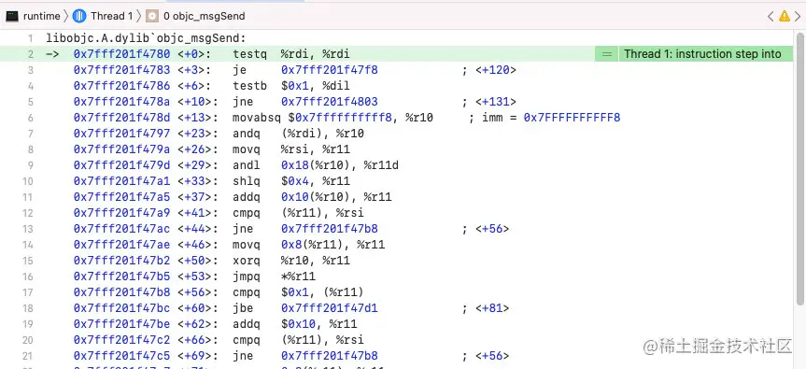Click the program counter arrow on line 2
Screen dimensions: 806x369
[52, 54]
